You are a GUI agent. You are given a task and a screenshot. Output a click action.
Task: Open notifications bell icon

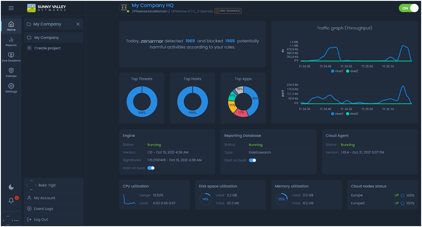[x=11, y=201]
